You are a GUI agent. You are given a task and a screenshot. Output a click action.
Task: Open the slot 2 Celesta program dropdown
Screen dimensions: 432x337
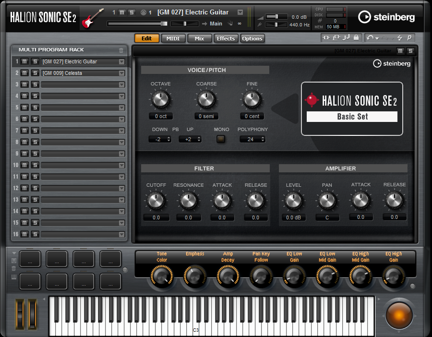click(x=121, y=73)
